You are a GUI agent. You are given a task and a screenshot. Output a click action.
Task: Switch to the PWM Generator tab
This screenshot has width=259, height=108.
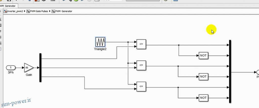point(8,6)
